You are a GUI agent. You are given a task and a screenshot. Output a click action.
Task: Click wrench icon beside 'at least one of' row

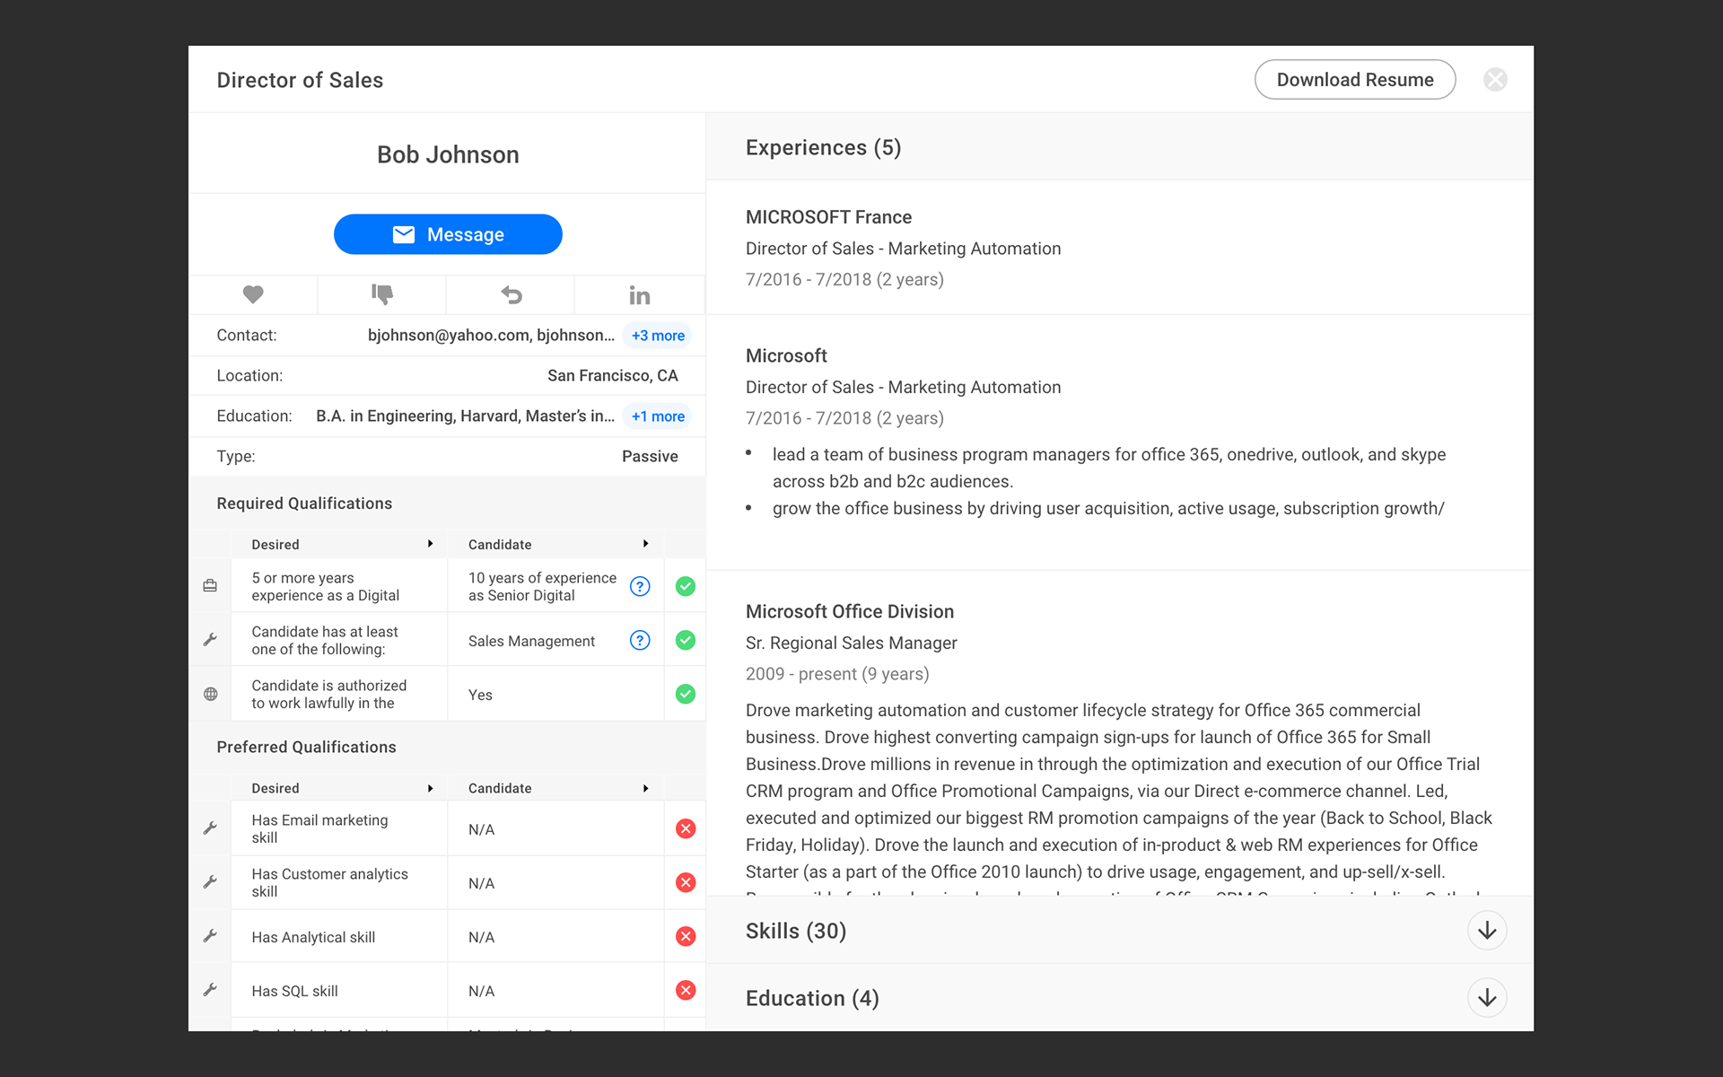[x=210, y=640]
